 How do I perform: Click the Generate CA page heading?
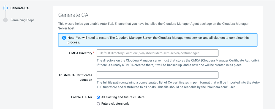point(73,15)
